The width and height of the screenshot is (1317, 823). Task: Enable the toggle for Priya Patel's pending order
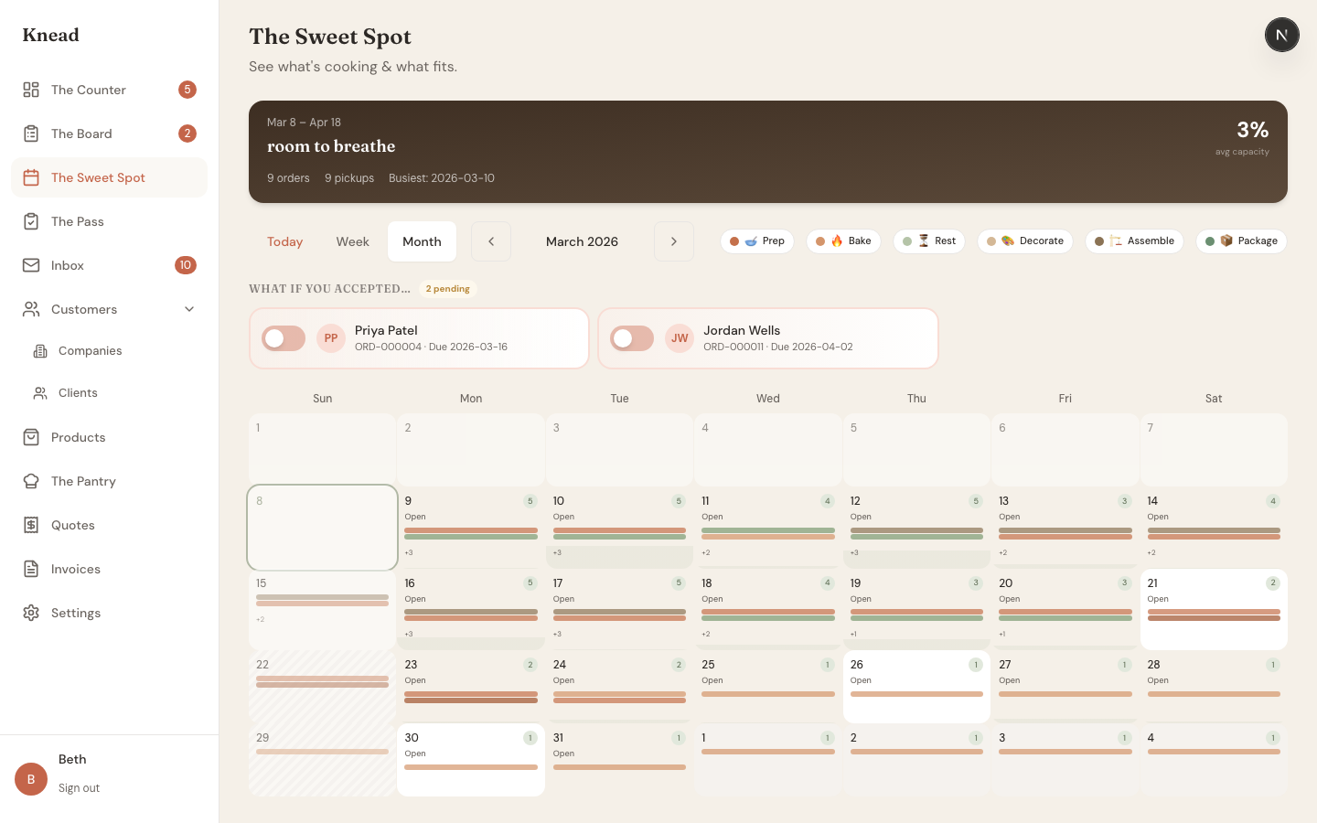tap(284, 338)
